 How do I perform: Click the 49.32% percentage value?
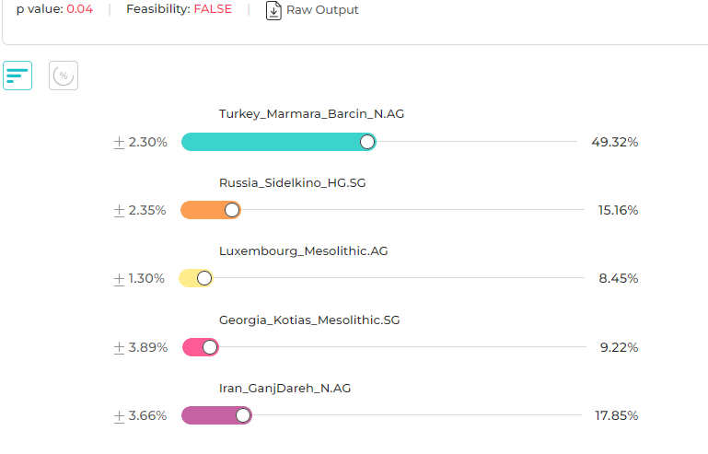(614, 142)
